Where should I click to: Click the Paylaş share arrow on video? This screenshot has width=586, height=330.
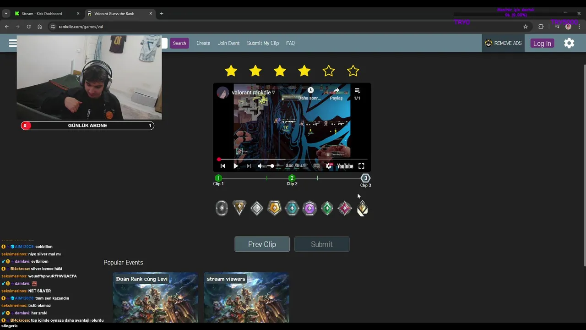[x=336, y=90]
